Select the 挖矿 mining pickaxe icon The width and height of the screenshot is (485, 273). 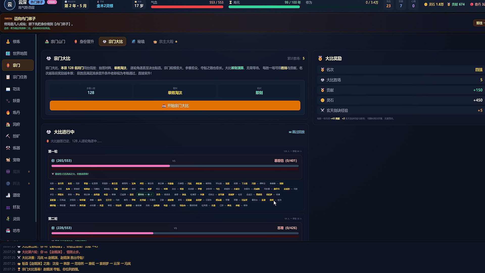(8, 136)
